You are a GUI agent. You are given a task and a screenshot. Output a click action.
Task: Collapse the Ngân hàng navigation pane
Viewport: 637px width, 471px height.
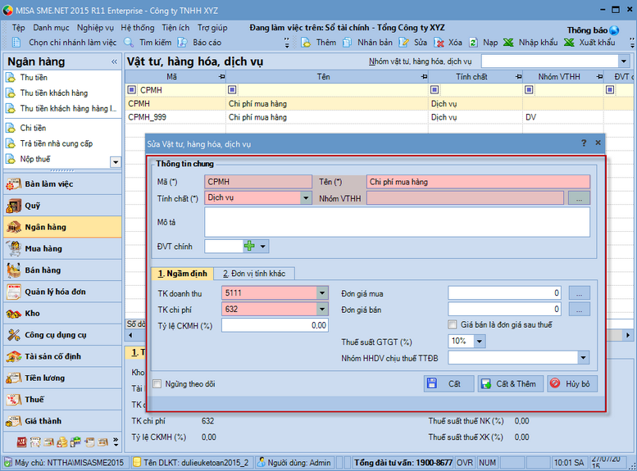114,61
